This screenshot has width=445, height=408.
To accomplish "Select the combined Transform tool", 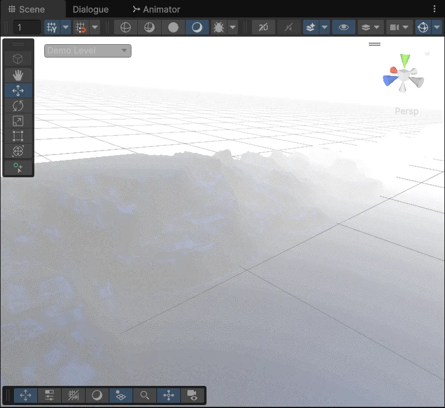I will [x=18, y=151].
